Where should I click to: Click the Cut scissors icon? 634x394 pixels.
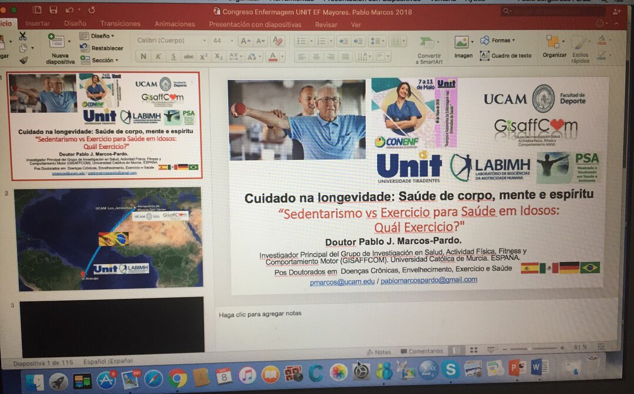tap(23, 36)
